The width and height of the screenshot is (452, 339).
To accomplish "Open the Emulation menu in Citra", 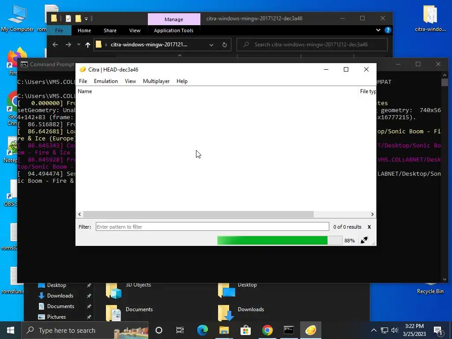I will [x=106, y=81].
